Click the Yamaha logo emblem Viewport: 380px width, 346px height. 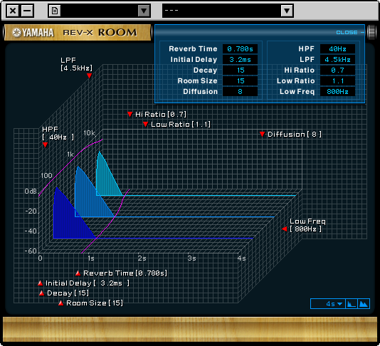pos(16,33)
